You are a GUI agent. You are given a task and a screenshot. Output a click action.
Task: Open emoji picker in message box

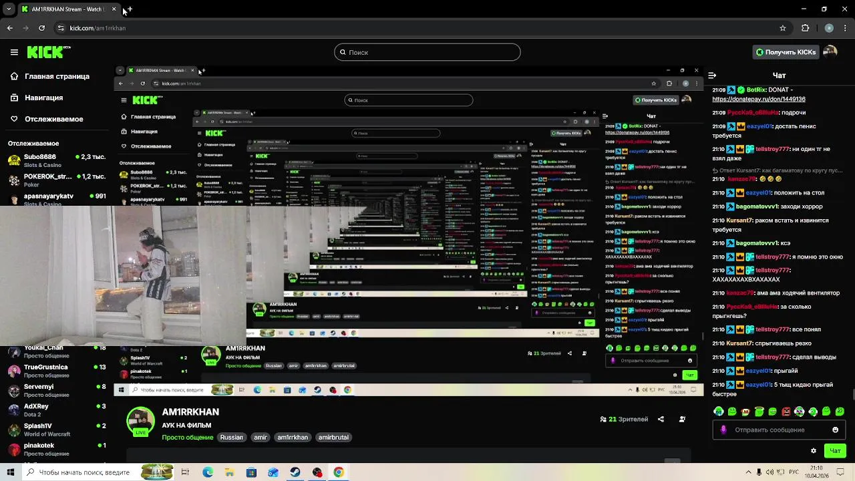pyautogui.click(x=835, y=430)
